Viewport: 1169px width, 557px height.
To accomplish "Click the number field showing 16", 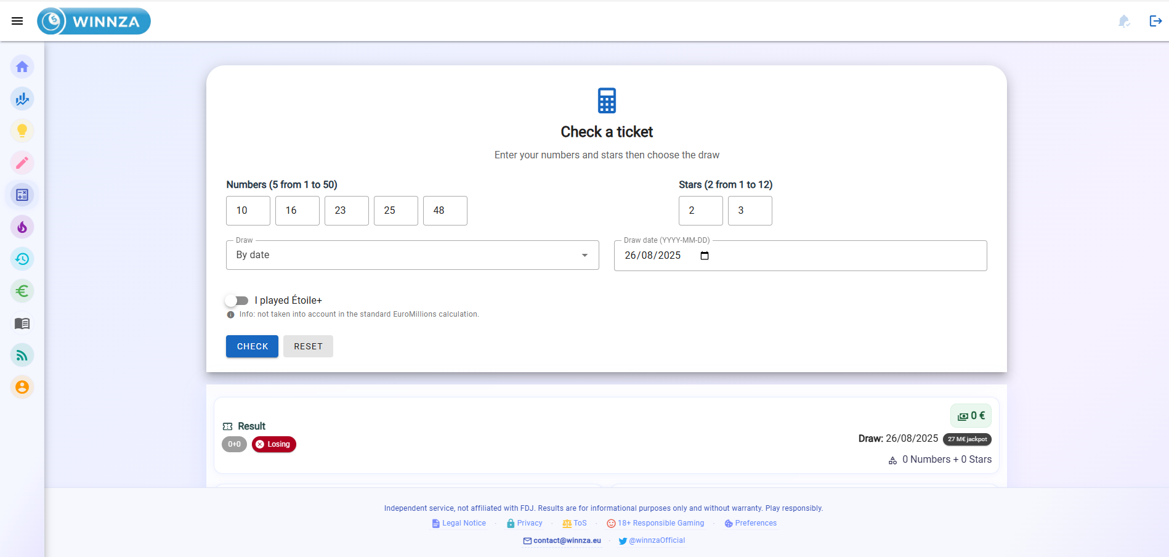I will point(297,211).
